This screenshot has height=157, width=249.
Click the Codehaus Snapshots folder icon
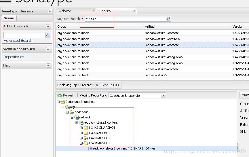pyautogui.click(x=63, y=102)
